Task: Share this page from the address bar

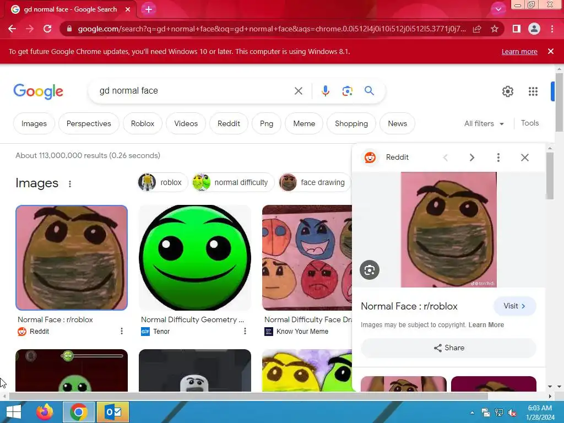Action: (477, 29)
